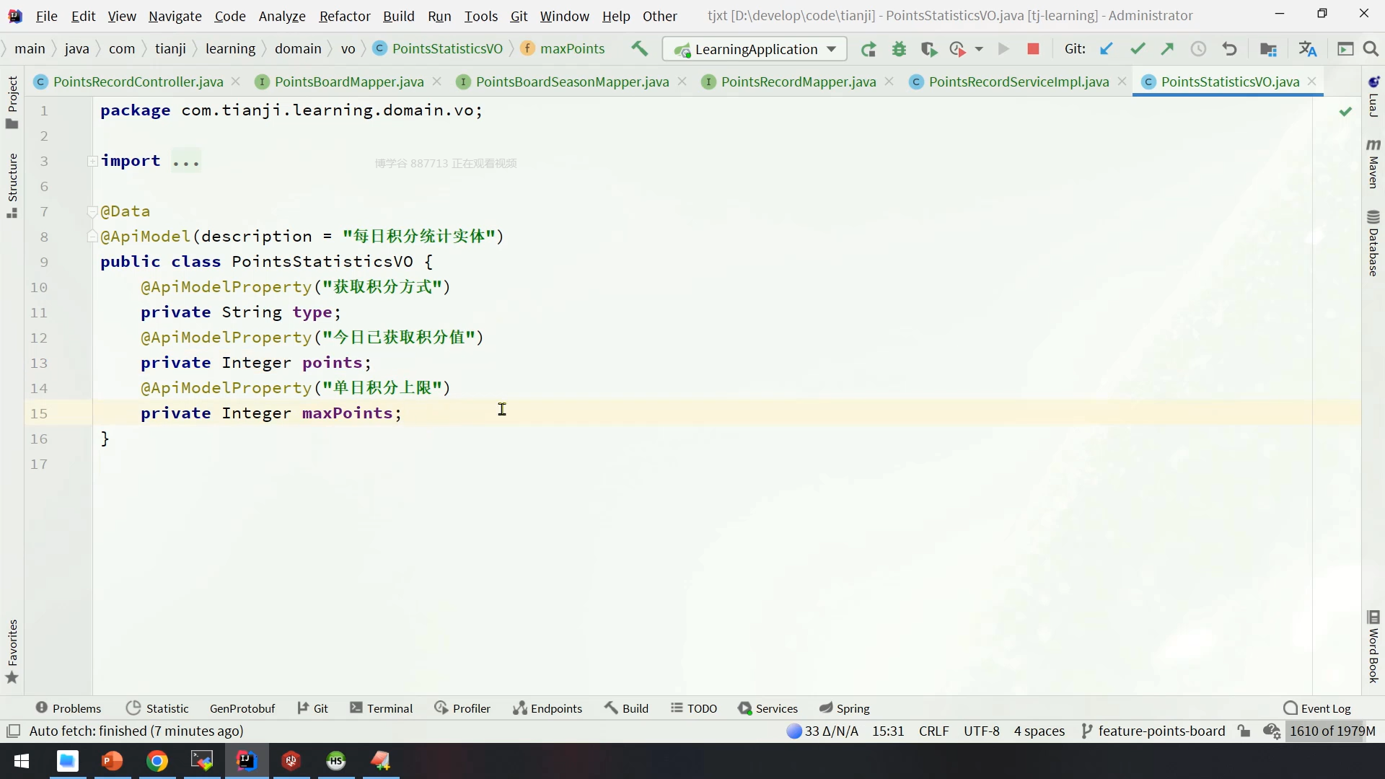1385x779 pixels.
Task: Open the Terminal tool window
Action: point(381,708)
